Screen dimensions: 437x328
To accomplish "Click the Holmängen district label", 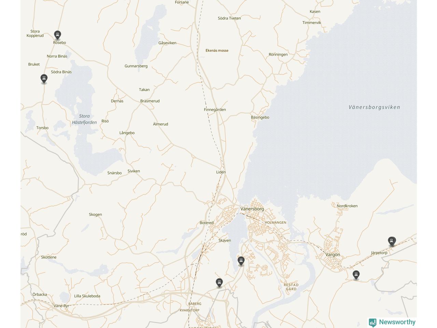I will pyautogui.click(x=276, y=222).
